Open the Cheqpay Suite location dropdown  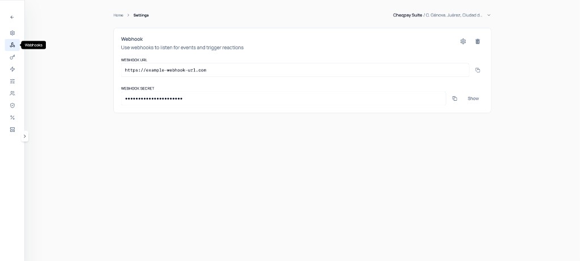[x=442, y=15]
